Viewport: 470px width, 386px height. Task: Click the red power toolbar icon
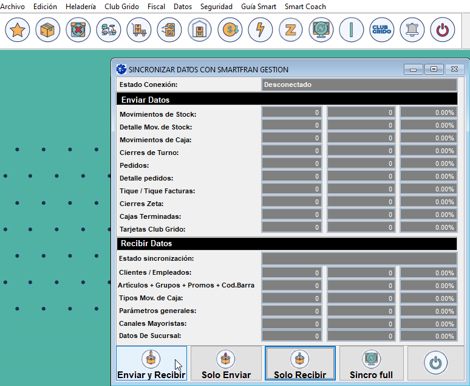pyautogui.click(x=443, y=30)
